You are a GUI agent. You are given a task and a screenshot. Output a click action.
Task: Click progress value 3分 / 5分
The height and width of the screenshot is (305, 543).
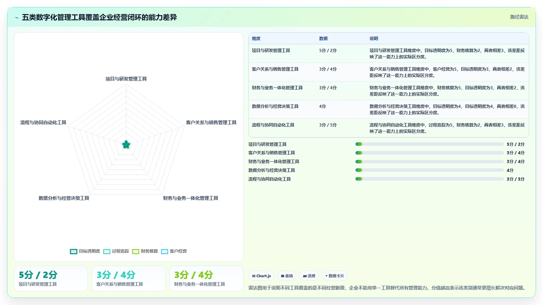[516, 179]
